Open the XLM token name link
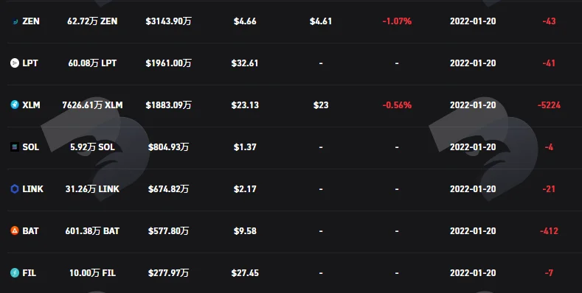Viewport: 582px width, 293px height. (x=31, y=105)
